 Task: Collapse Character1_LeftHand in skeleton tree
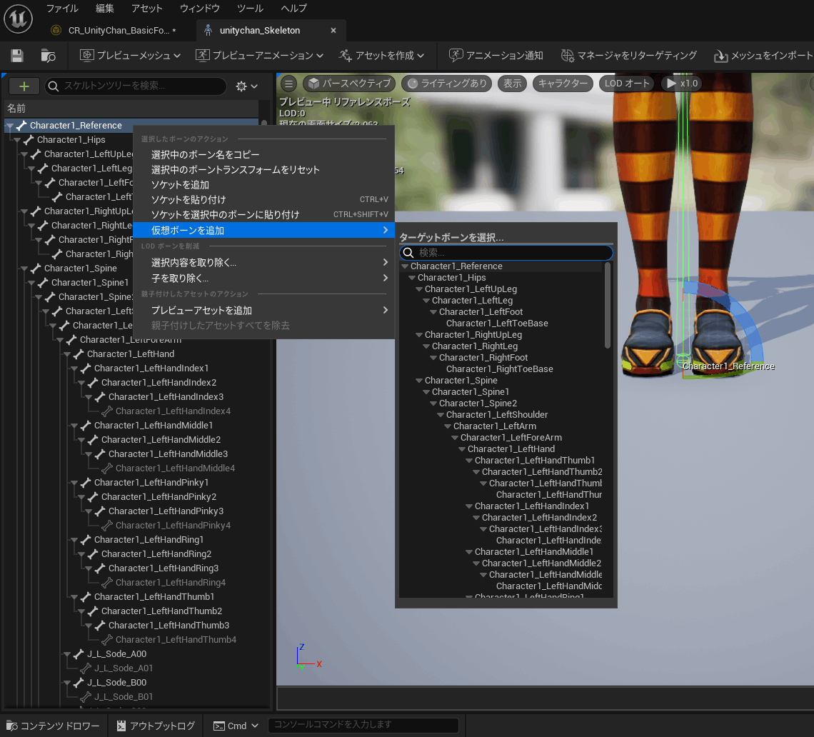(67, 354)
